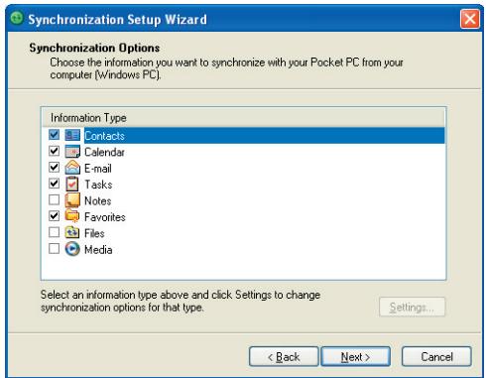Click the green ActiveSync title bar icon
This screenshot has height=378, width=486.
pyautogui.click(x=17, y=18)
